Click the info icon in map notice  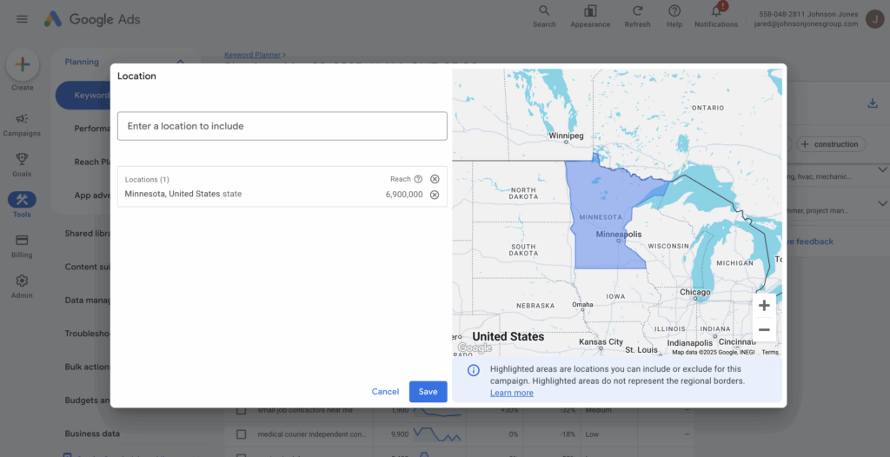click(x=474, y=370)
